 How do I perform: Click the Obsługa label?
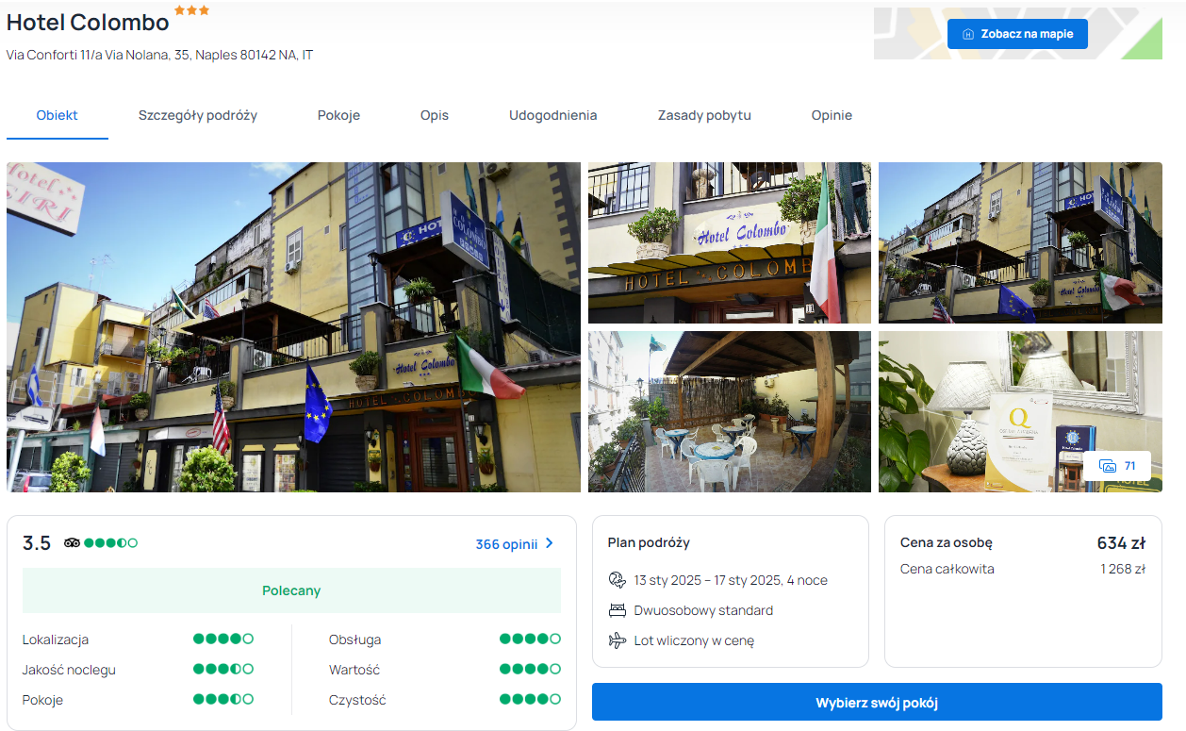(355, 640)
